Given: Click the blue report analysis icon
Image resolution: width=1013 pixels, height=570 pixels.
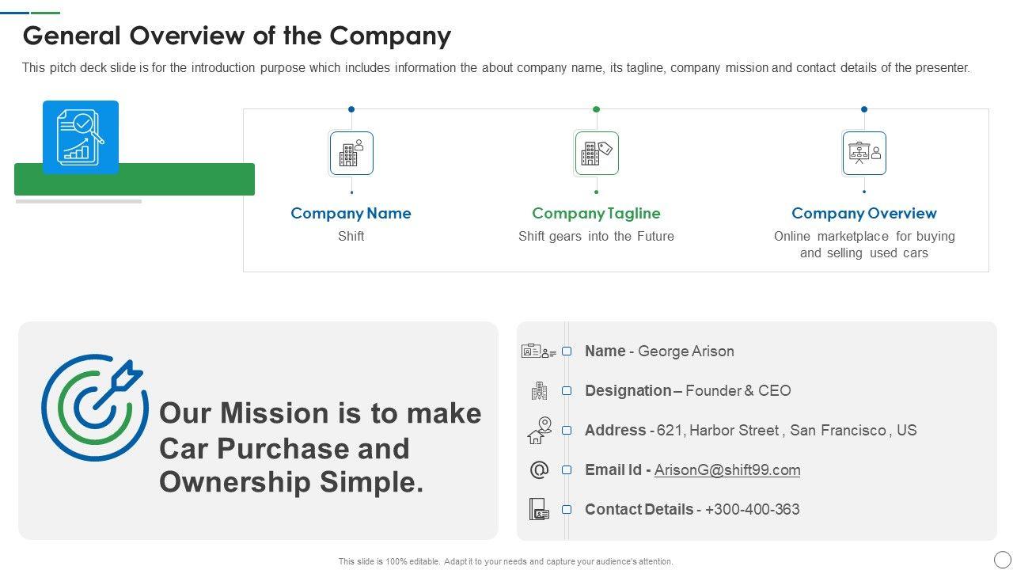Looking at the screenshot, I should 81,137.
